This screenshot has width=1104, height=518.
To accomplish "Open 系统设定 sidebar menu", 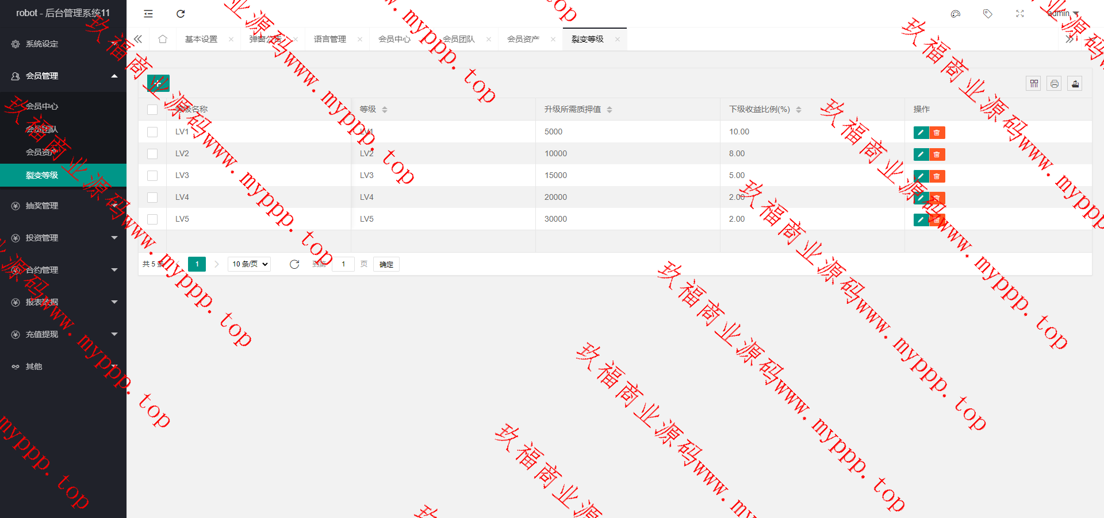I will [x=63, y=44].
